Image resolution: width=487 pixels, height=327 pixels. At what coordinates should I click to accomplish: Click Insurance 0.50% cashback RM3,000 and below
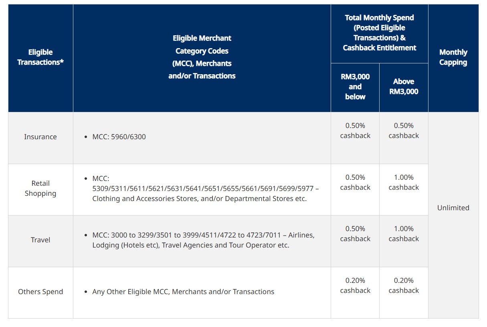point(355,130)
